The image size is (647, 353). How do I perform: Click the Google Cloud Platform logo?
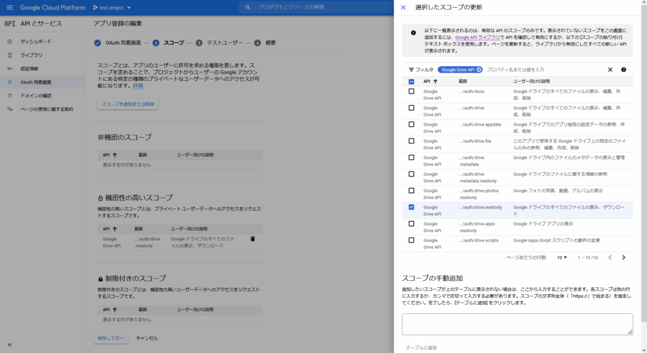53,8
